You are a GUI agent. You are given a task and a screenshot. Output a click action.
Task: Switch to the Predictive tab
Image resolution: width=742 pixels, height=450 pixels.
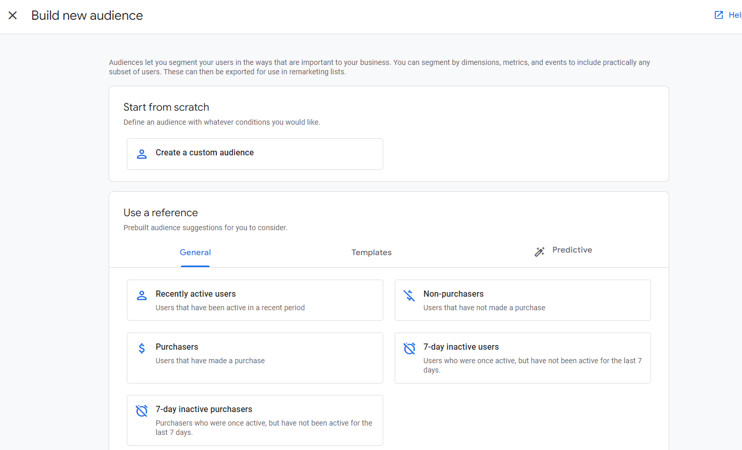pos(572,250)
